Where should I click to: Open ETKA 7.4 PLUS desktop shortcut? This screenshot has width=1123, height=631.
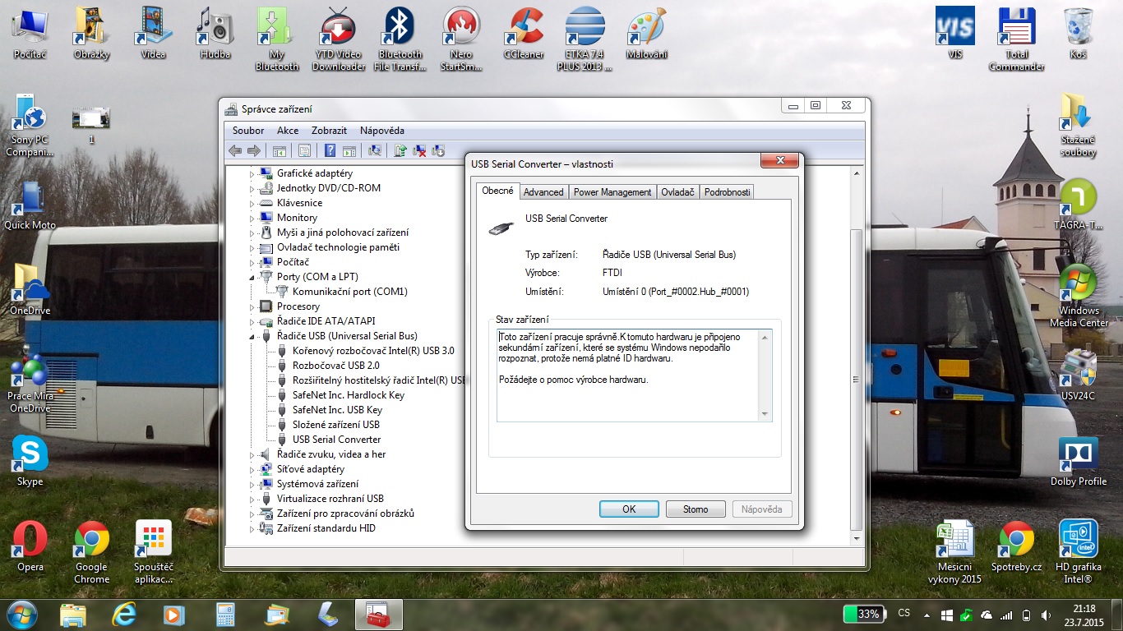(585, 39)
